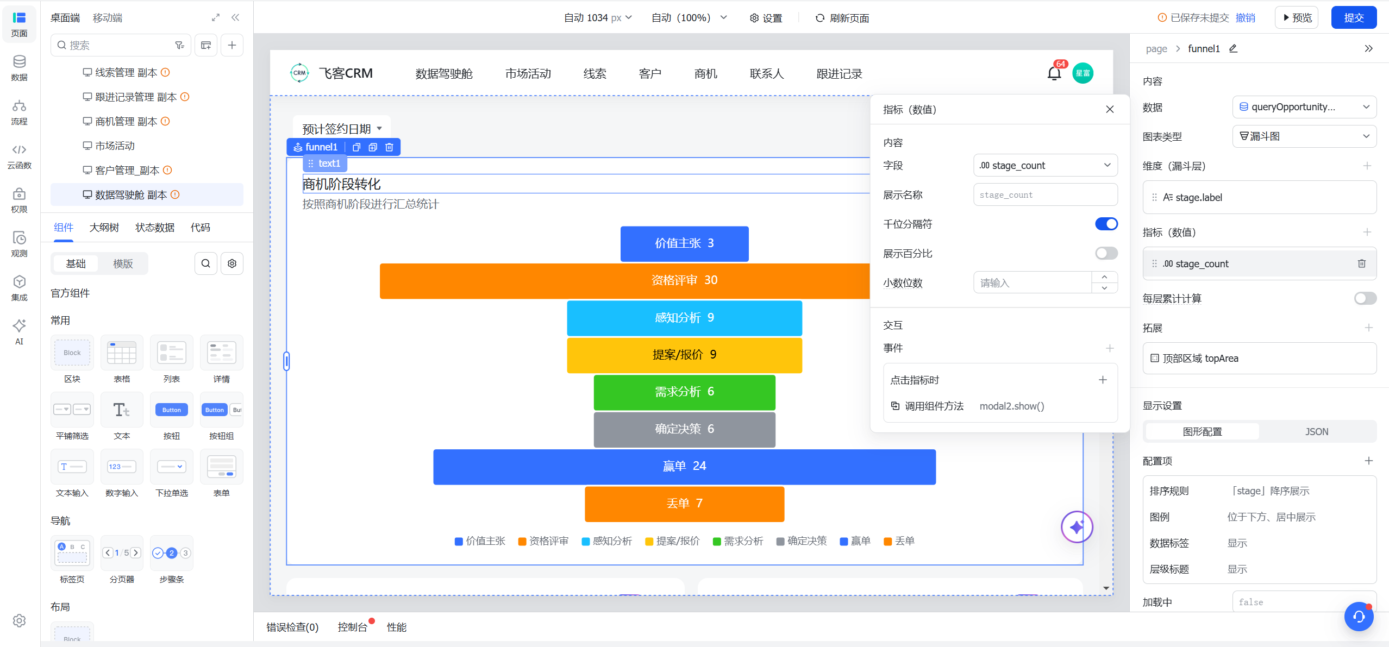
Task: Click the 集成 integration sidebar icon
Action: 19,288
